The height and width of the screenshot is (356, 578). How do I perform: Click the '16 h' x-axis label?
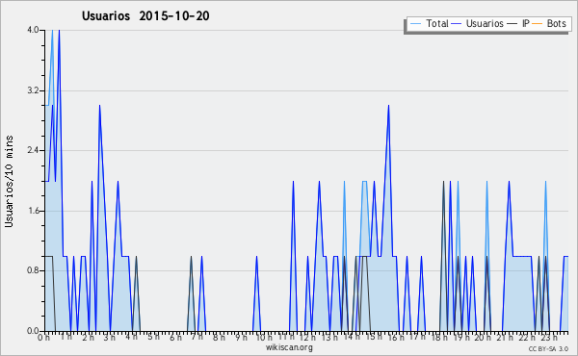[x=396, y=337]
